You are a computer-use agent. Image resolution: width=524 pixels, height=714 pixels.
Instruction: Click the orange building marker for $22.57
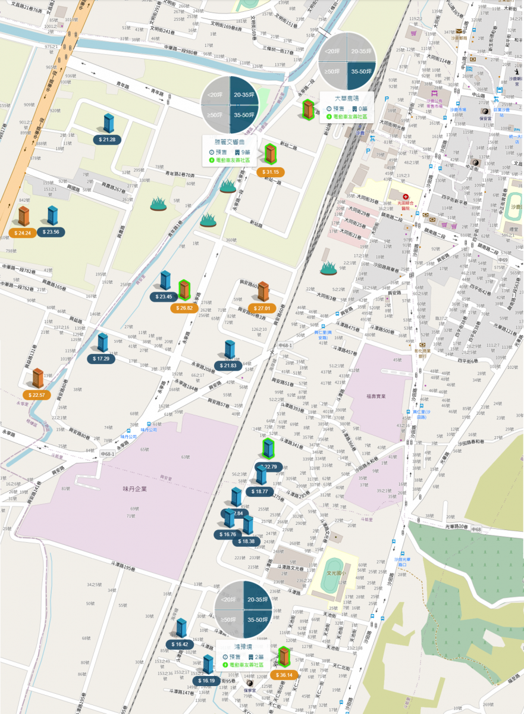(x=37, y=378)
